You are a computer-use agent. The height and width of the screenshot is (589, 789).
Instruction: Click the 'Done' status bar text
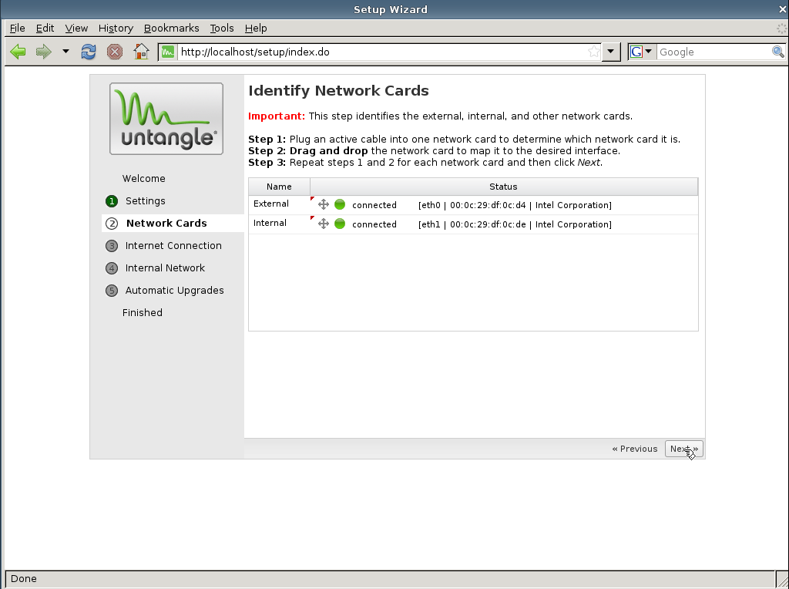coord(24,579)
